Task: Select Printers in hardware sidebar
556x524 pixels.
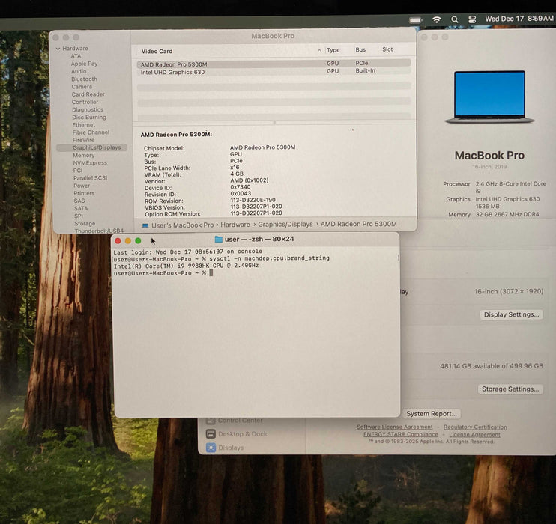Action: pos(84,193)
